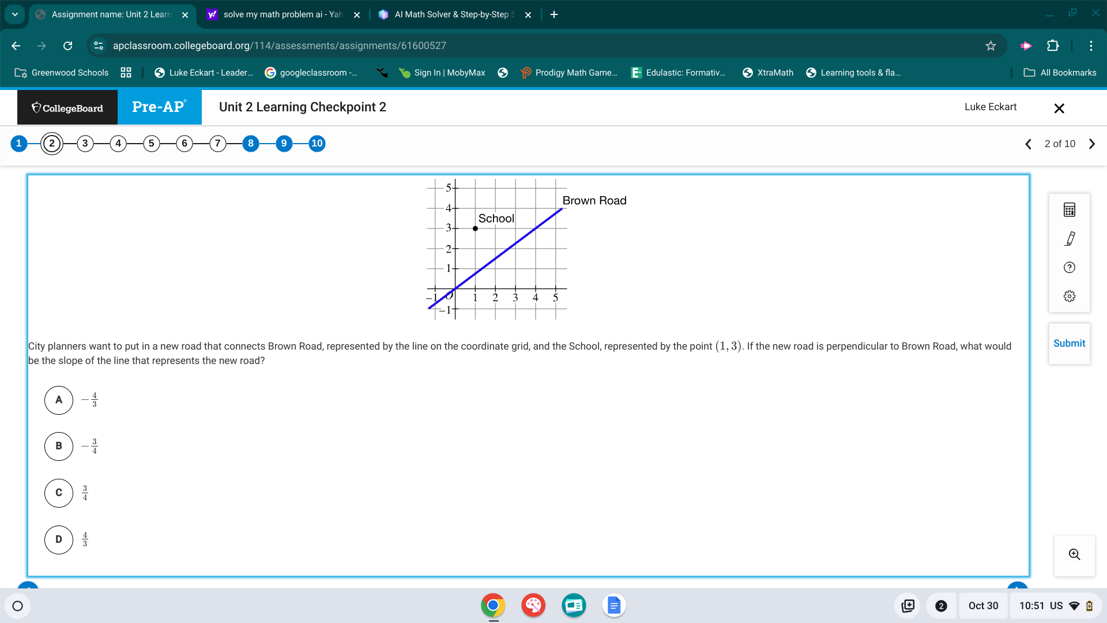The width and height of the screenshot is (1107, 623).
Task: Click the CollegeBoard logo
Action: coord(67,108)
